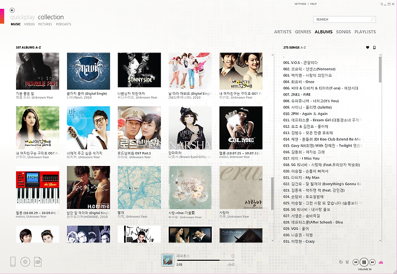Open the Navi album cover
This screenshot has height=274, width=397.
pyautogui.click(x=88, y=71)
